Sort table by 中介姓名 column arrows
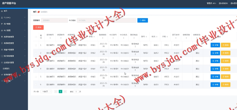The image size is (237, 110). click(124, 38)
